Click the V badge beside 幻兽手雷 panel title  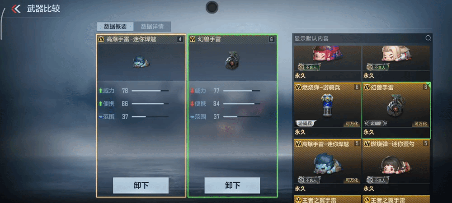point(193,39)
